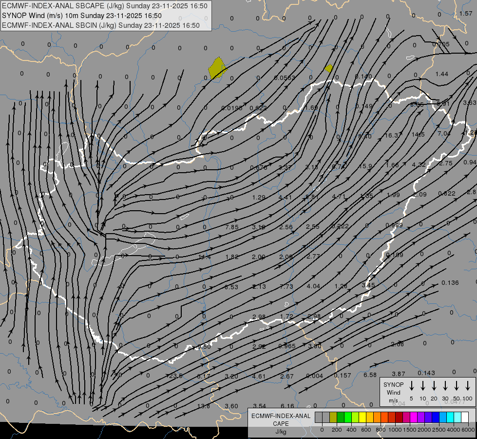
Task: Click the SBCIN title line in header box
Action: 101,25
